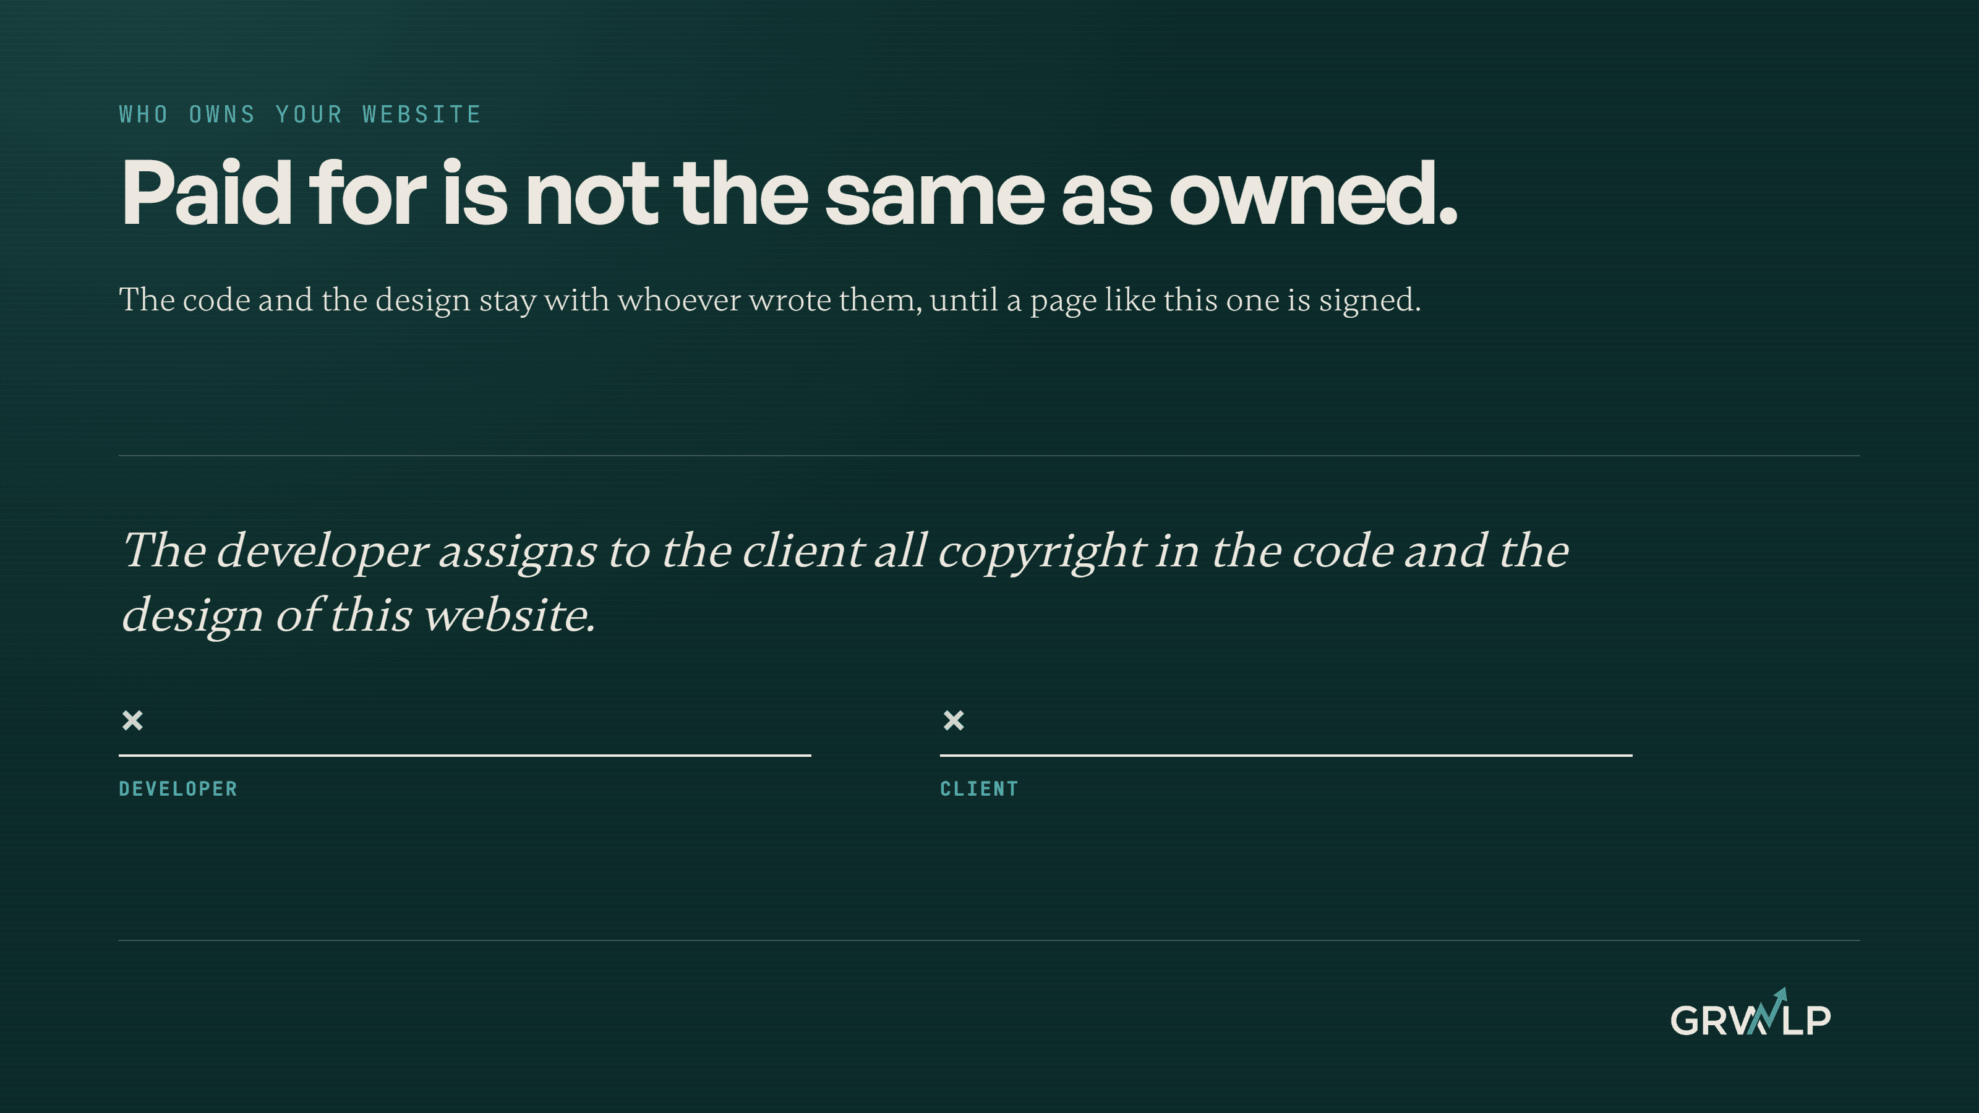
Task: Click the 'DEVELOPER' label
Action: tap(178, 789)
